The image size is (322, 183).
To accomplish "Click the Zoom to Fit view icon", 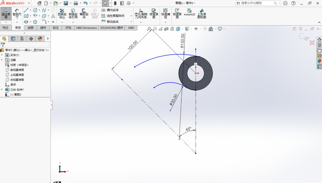I will (x=149, y=29).
